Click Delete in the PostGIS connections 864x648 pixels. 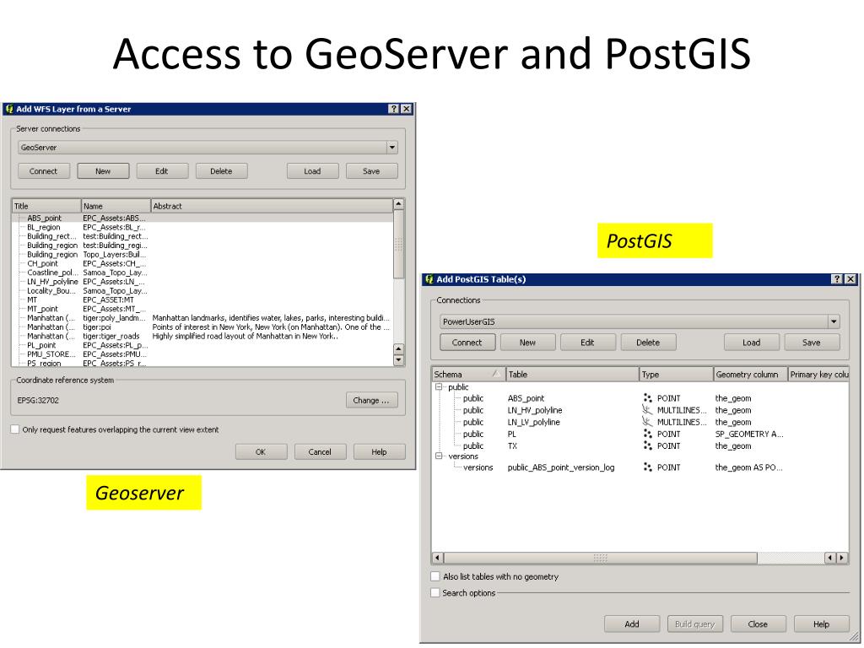(649, 343)
